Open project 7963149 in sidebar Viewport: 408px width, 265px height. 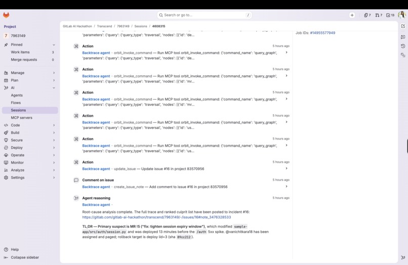(30, 35)
